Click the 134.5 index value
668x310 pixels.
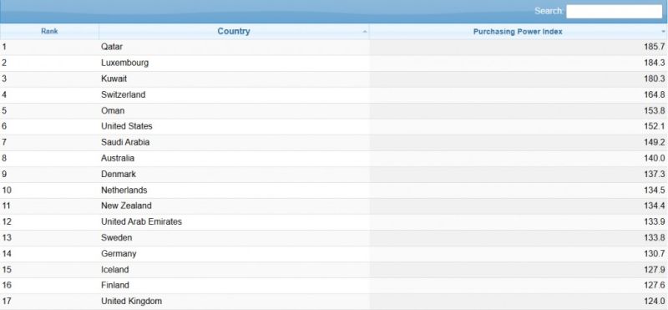click(655, 191)
